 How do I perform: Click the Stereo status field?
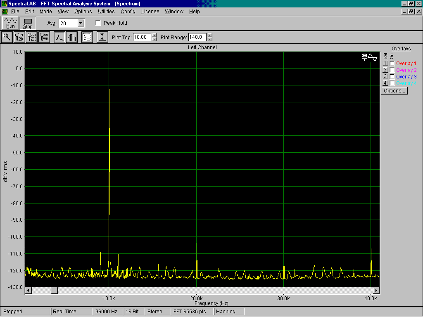coord(158,312)
